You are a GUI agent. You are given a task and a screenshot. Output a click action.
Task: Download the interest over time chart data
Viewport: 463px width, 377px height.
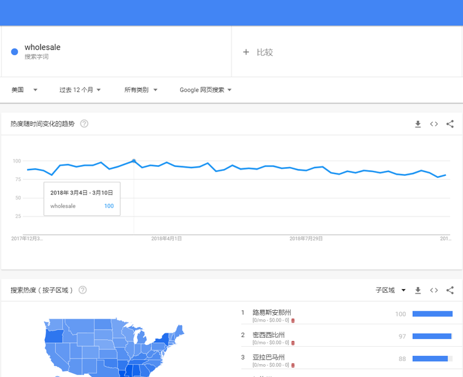(x=418, y=124)
